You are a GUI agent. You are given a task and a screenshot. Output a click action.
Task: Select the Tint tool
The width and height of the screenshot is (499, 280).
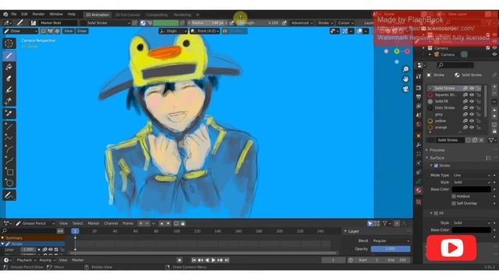click(x=9, y=90)
